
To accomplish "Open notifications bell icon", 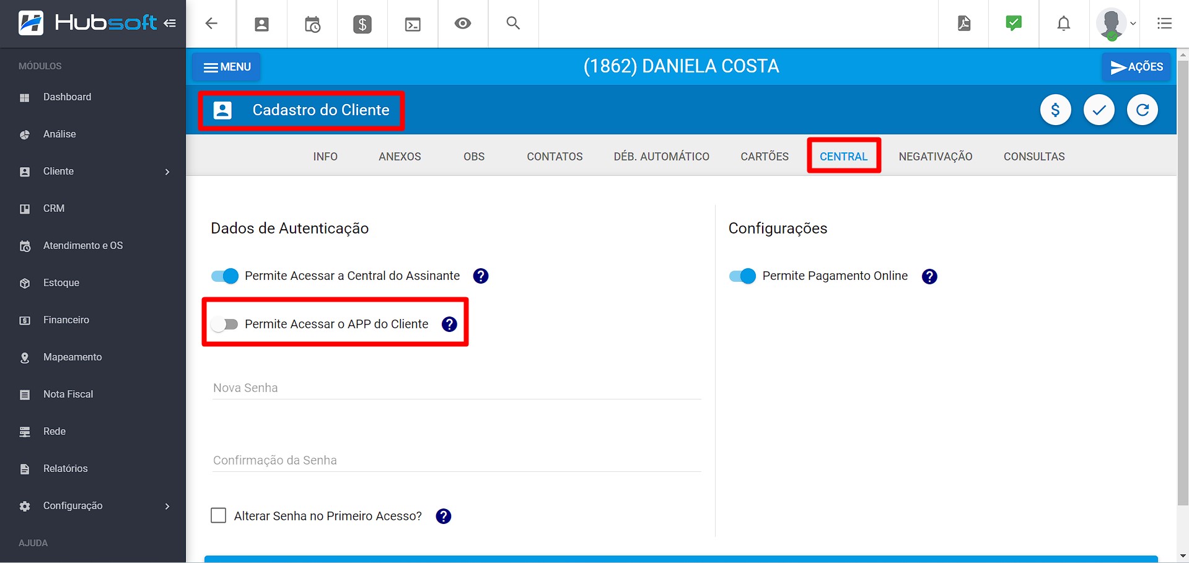I will 1064,24.
